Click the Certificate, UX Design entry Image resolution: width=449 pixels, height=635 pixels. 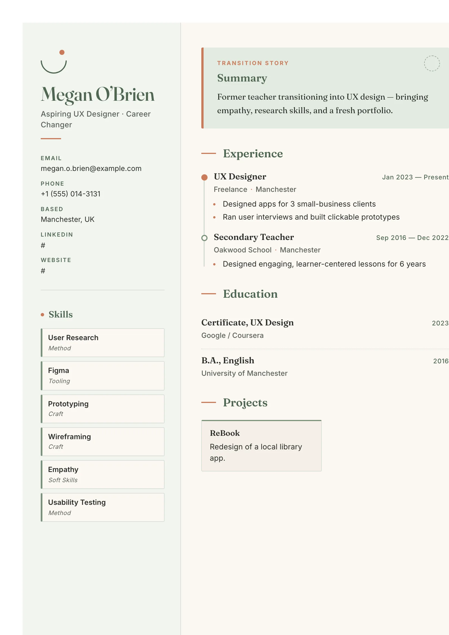click(x=247, y=323)
